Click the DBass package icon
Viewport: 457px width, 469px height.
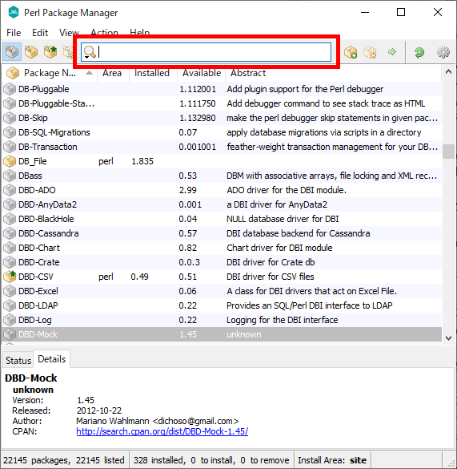tap(10, 176)
